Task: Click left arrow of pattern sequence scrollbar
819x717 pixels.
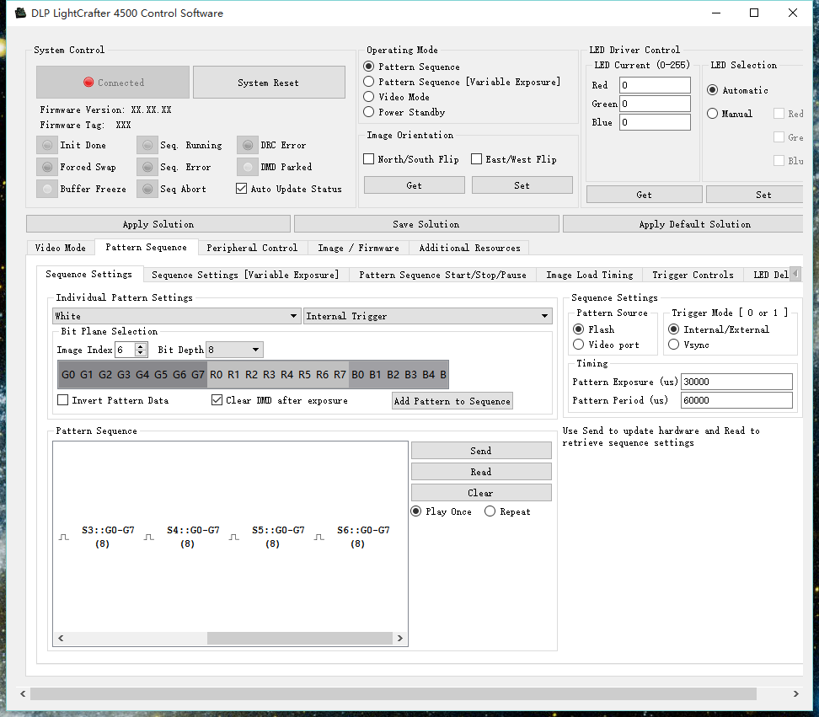Action: (62, 638)
